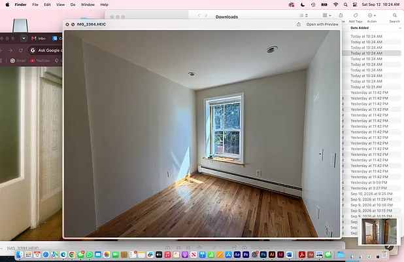Click the screenshot thumbnail preview
Screen dimensions: 404x262
point(379,231)
